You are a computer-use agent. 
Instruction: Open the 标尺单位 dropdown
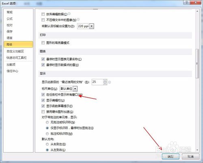point(75,89)
